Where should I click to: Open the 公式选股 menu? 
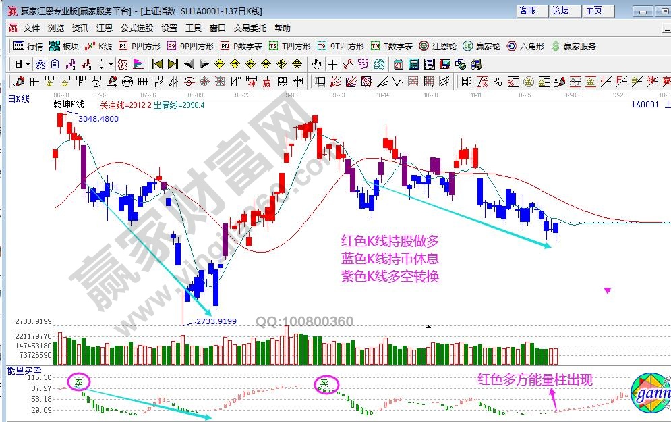[137, 28]
